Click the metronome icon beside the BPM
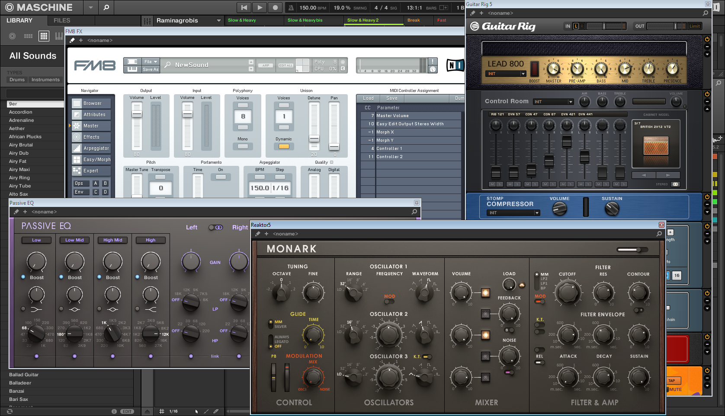Screen dimensions: 725x416 (291, 7)
